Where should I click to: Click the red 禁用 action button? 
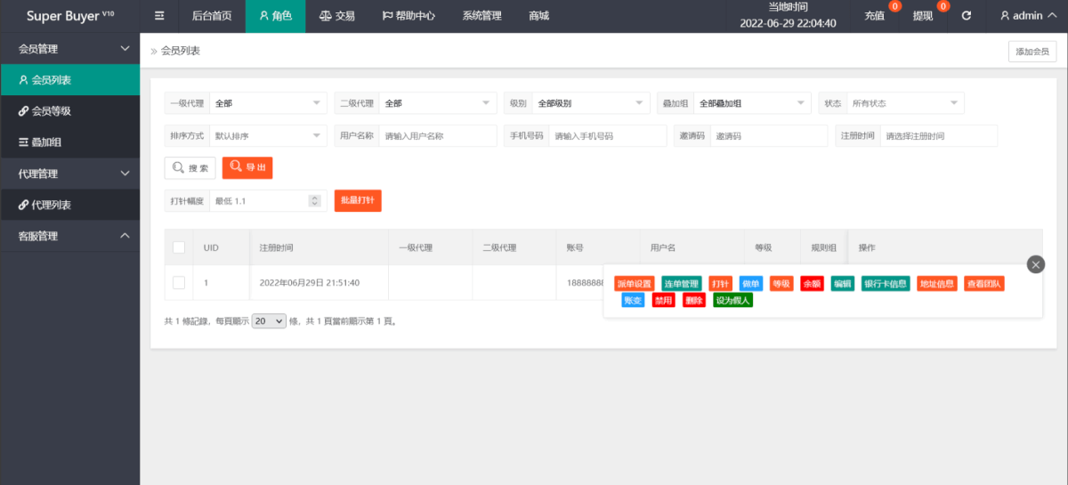pos(663,300)
